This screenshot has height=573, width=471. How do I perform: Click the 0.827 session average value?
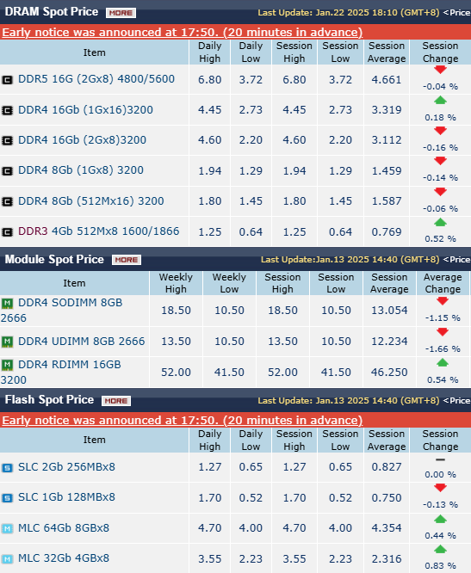[387, 467]
